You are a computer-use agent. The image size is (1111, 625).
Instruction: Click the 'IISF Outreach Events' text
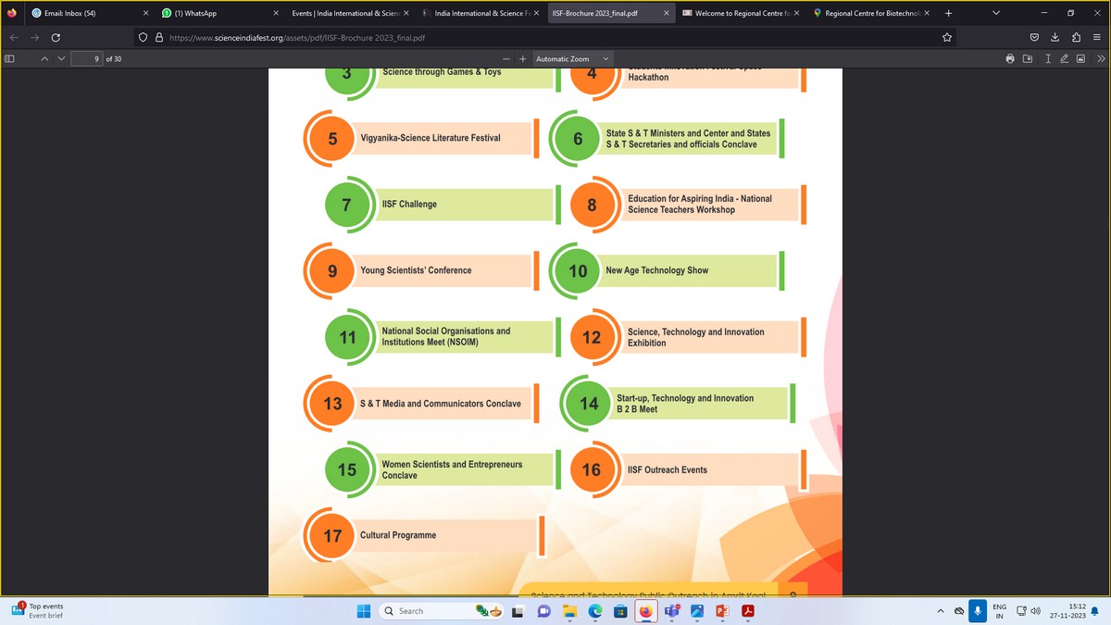668,470
